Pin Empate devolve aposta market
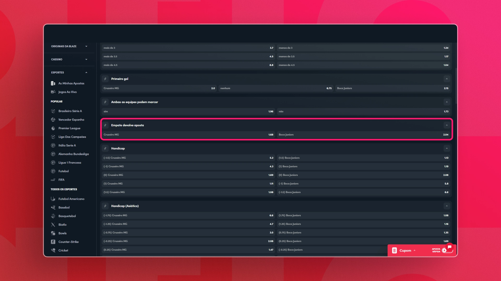This screenshot has width=501, height=281. pyautogui.click(x=105, y=125)
